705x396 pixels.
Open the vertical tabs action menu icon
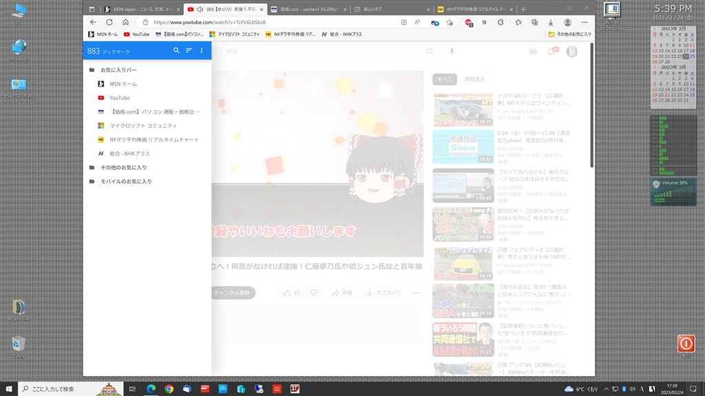pyautogui.click(x=92, y=9)
